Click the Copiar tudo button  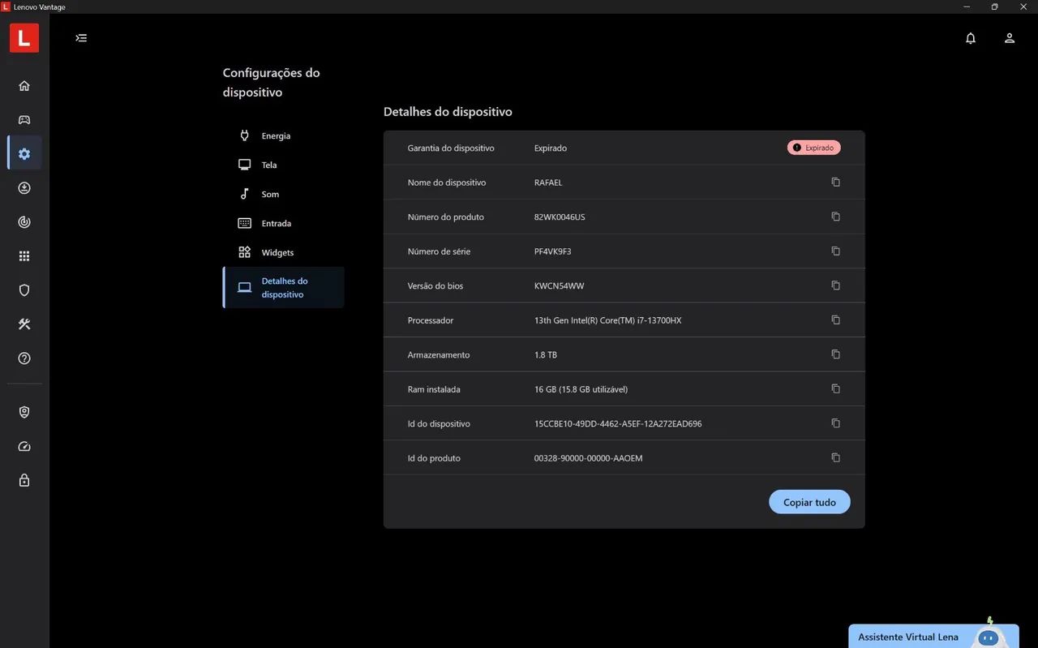coord(809,502)
